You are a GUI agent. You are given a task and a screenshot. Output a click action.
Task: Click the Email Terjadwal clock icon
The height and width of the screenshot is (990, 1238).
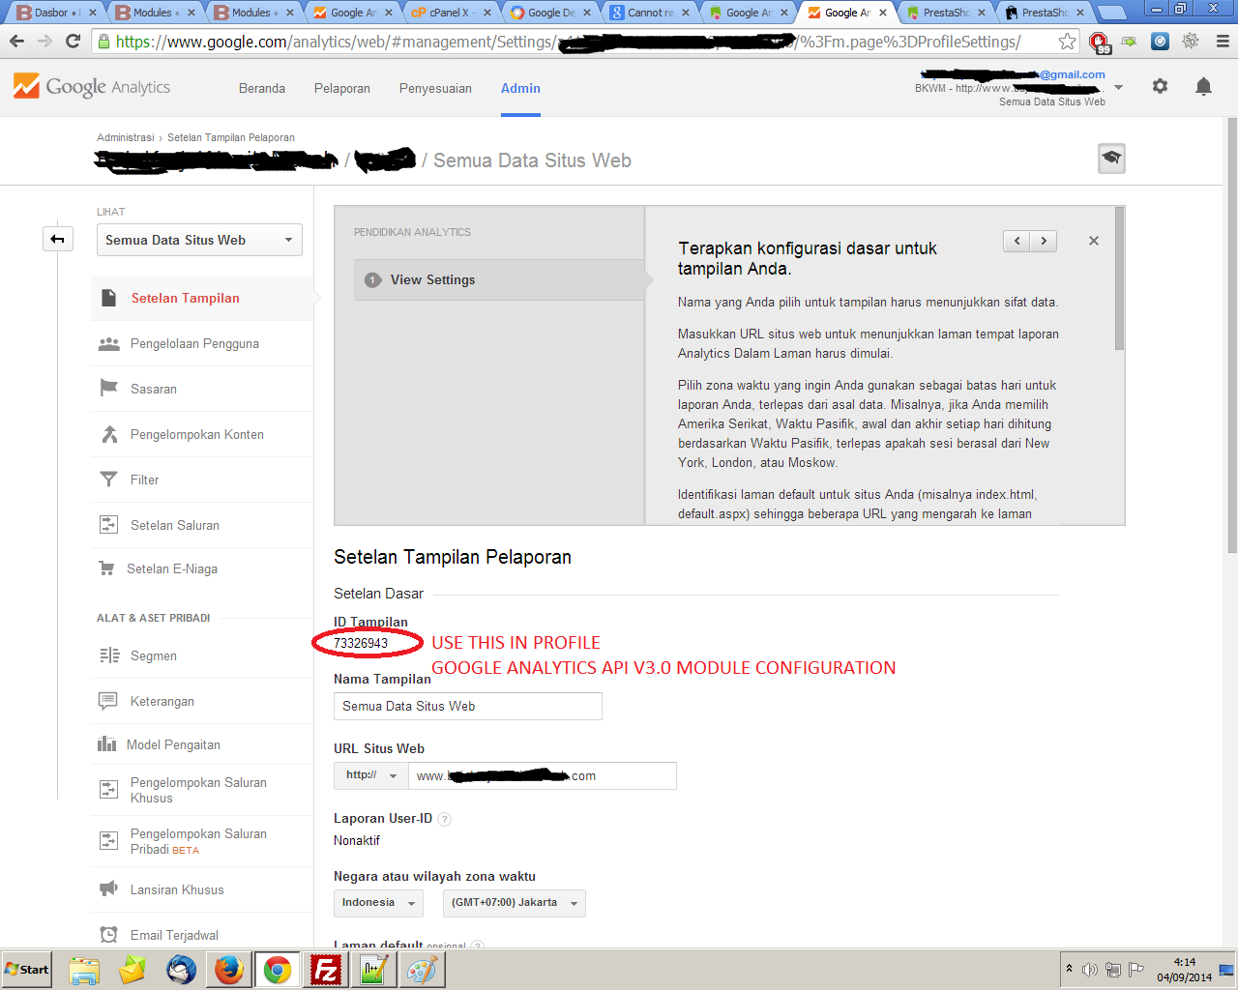pos(109,935)
